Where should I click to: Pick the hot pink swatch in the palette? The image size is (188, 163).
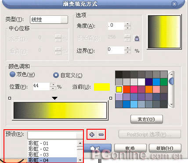[134, 89]
